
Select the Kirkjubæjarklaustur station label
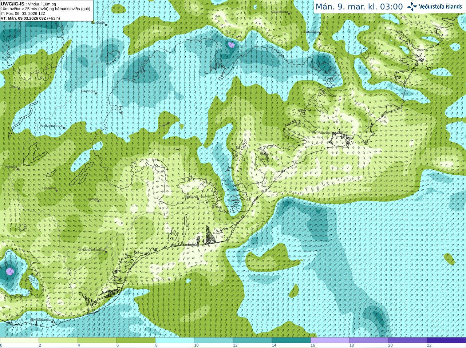[91, 250]
